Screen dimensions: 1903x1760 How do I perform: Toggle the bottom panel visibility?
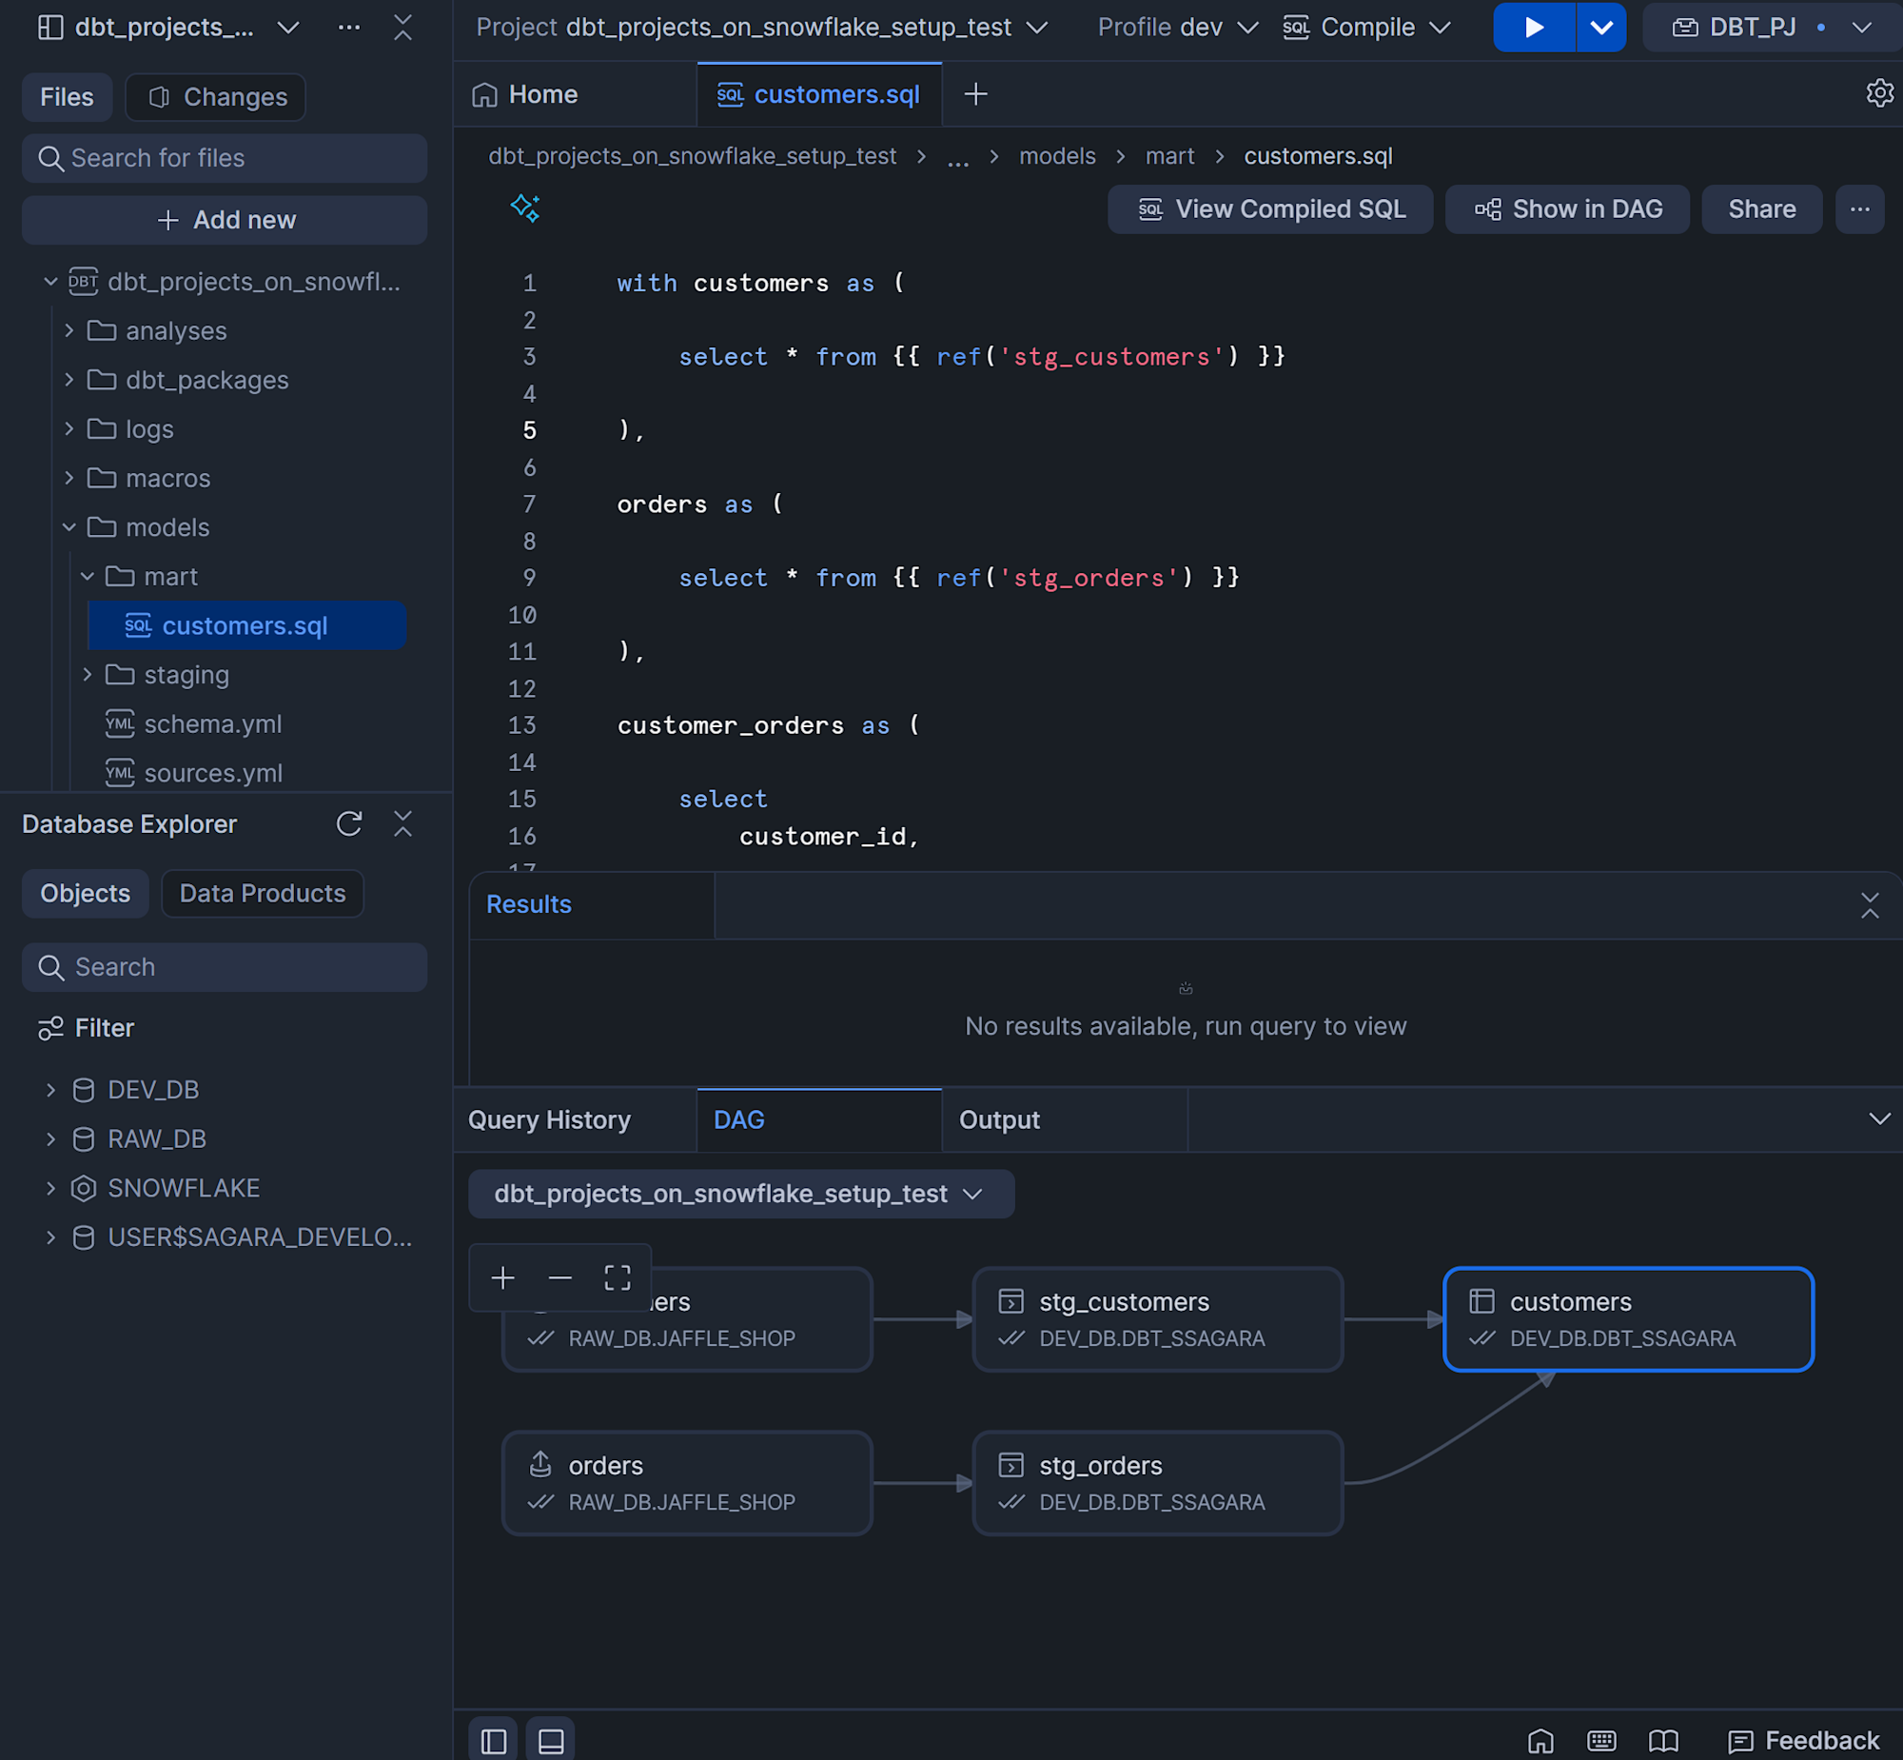[551, 1740]
